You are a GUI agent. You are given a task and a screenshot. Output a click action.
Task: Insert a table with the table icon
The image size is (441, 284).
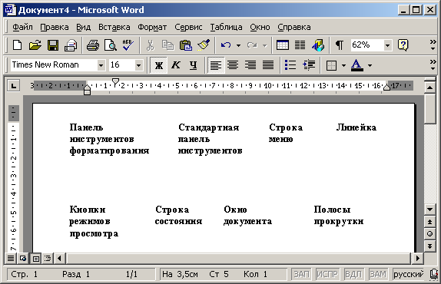point(283,45)
